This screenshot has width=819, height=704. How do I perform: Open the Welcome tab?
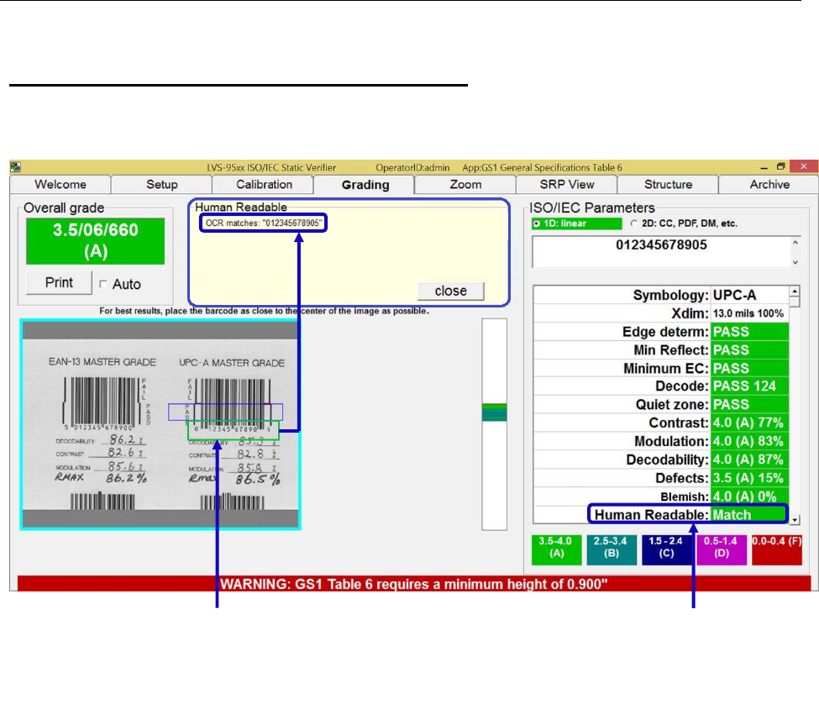60,184
